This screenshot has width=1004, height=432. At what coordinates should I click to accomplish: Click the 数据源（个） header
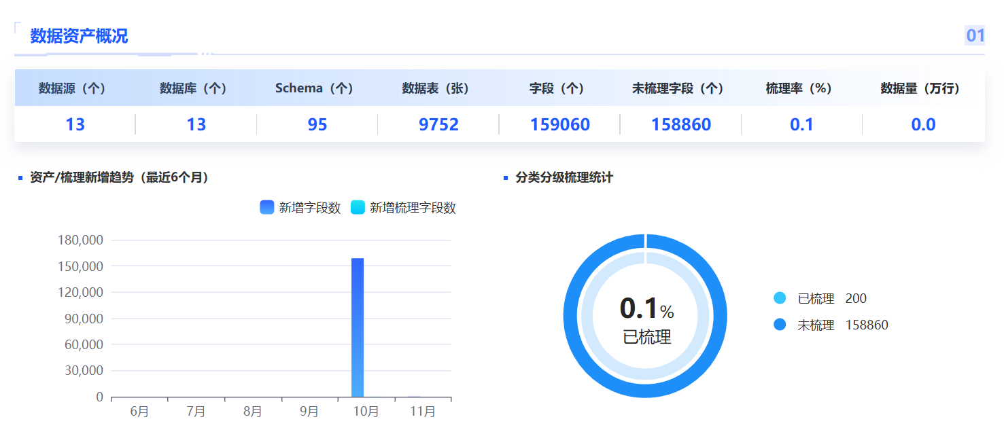click(x=72, y=88)
